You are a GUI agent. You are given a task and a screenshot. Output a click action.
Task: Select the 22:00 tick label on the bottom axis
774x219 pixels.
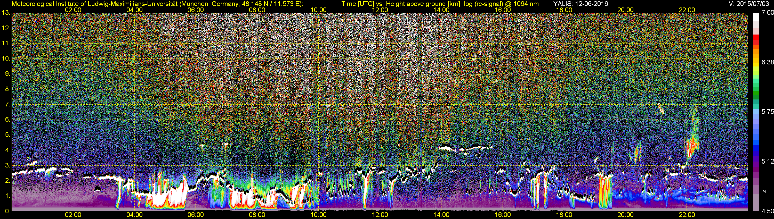click(687, 215)
